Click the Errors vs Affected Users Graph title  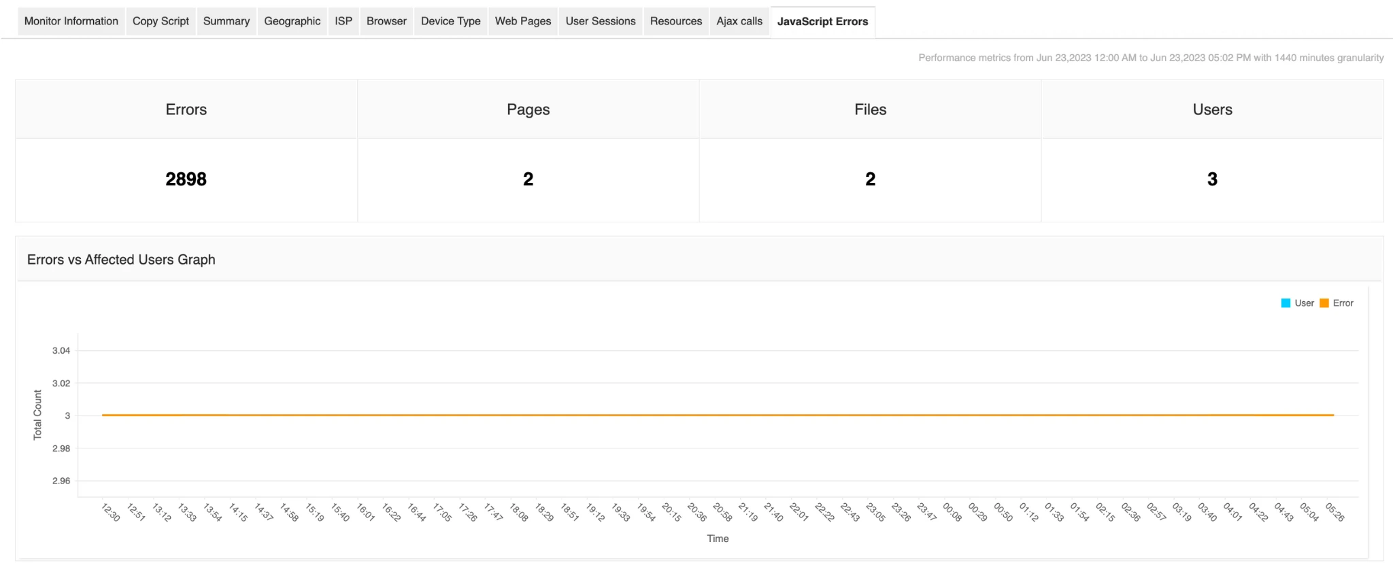tap(121, 260)
